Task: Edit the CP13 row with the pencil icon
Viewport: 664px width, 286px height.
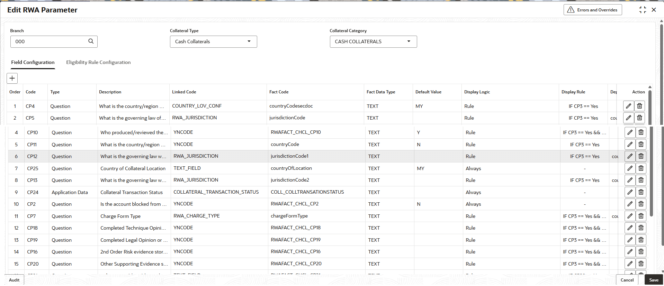Action: pyautogui.click(x=630, y=180)
